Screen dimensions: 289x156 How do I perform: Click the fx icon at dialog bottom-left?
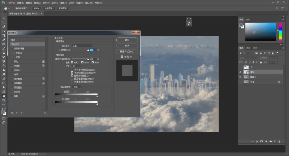pos(12,113)
